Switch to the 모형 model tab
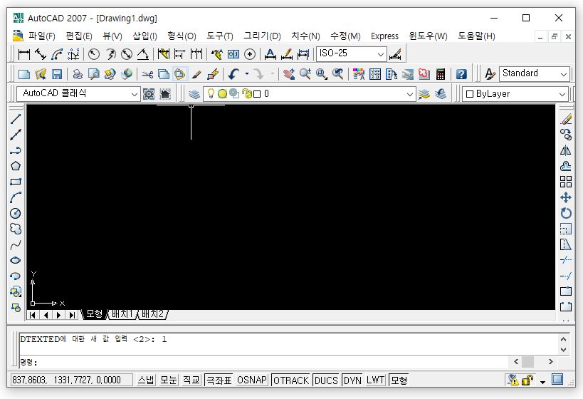 click(x=94, y=314)
